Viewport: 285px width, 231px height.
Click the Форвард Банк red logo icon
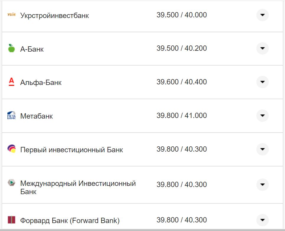pyautogui.click(x=11, y=220)
